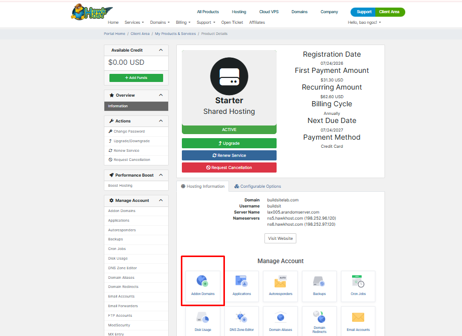Open the Autoresponders tile icon

[x=280, y=281]
